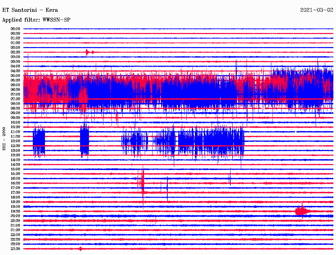Select the 23:00 time label
The width and height of the screenshot is (336, 255).
tap(15, 244)
